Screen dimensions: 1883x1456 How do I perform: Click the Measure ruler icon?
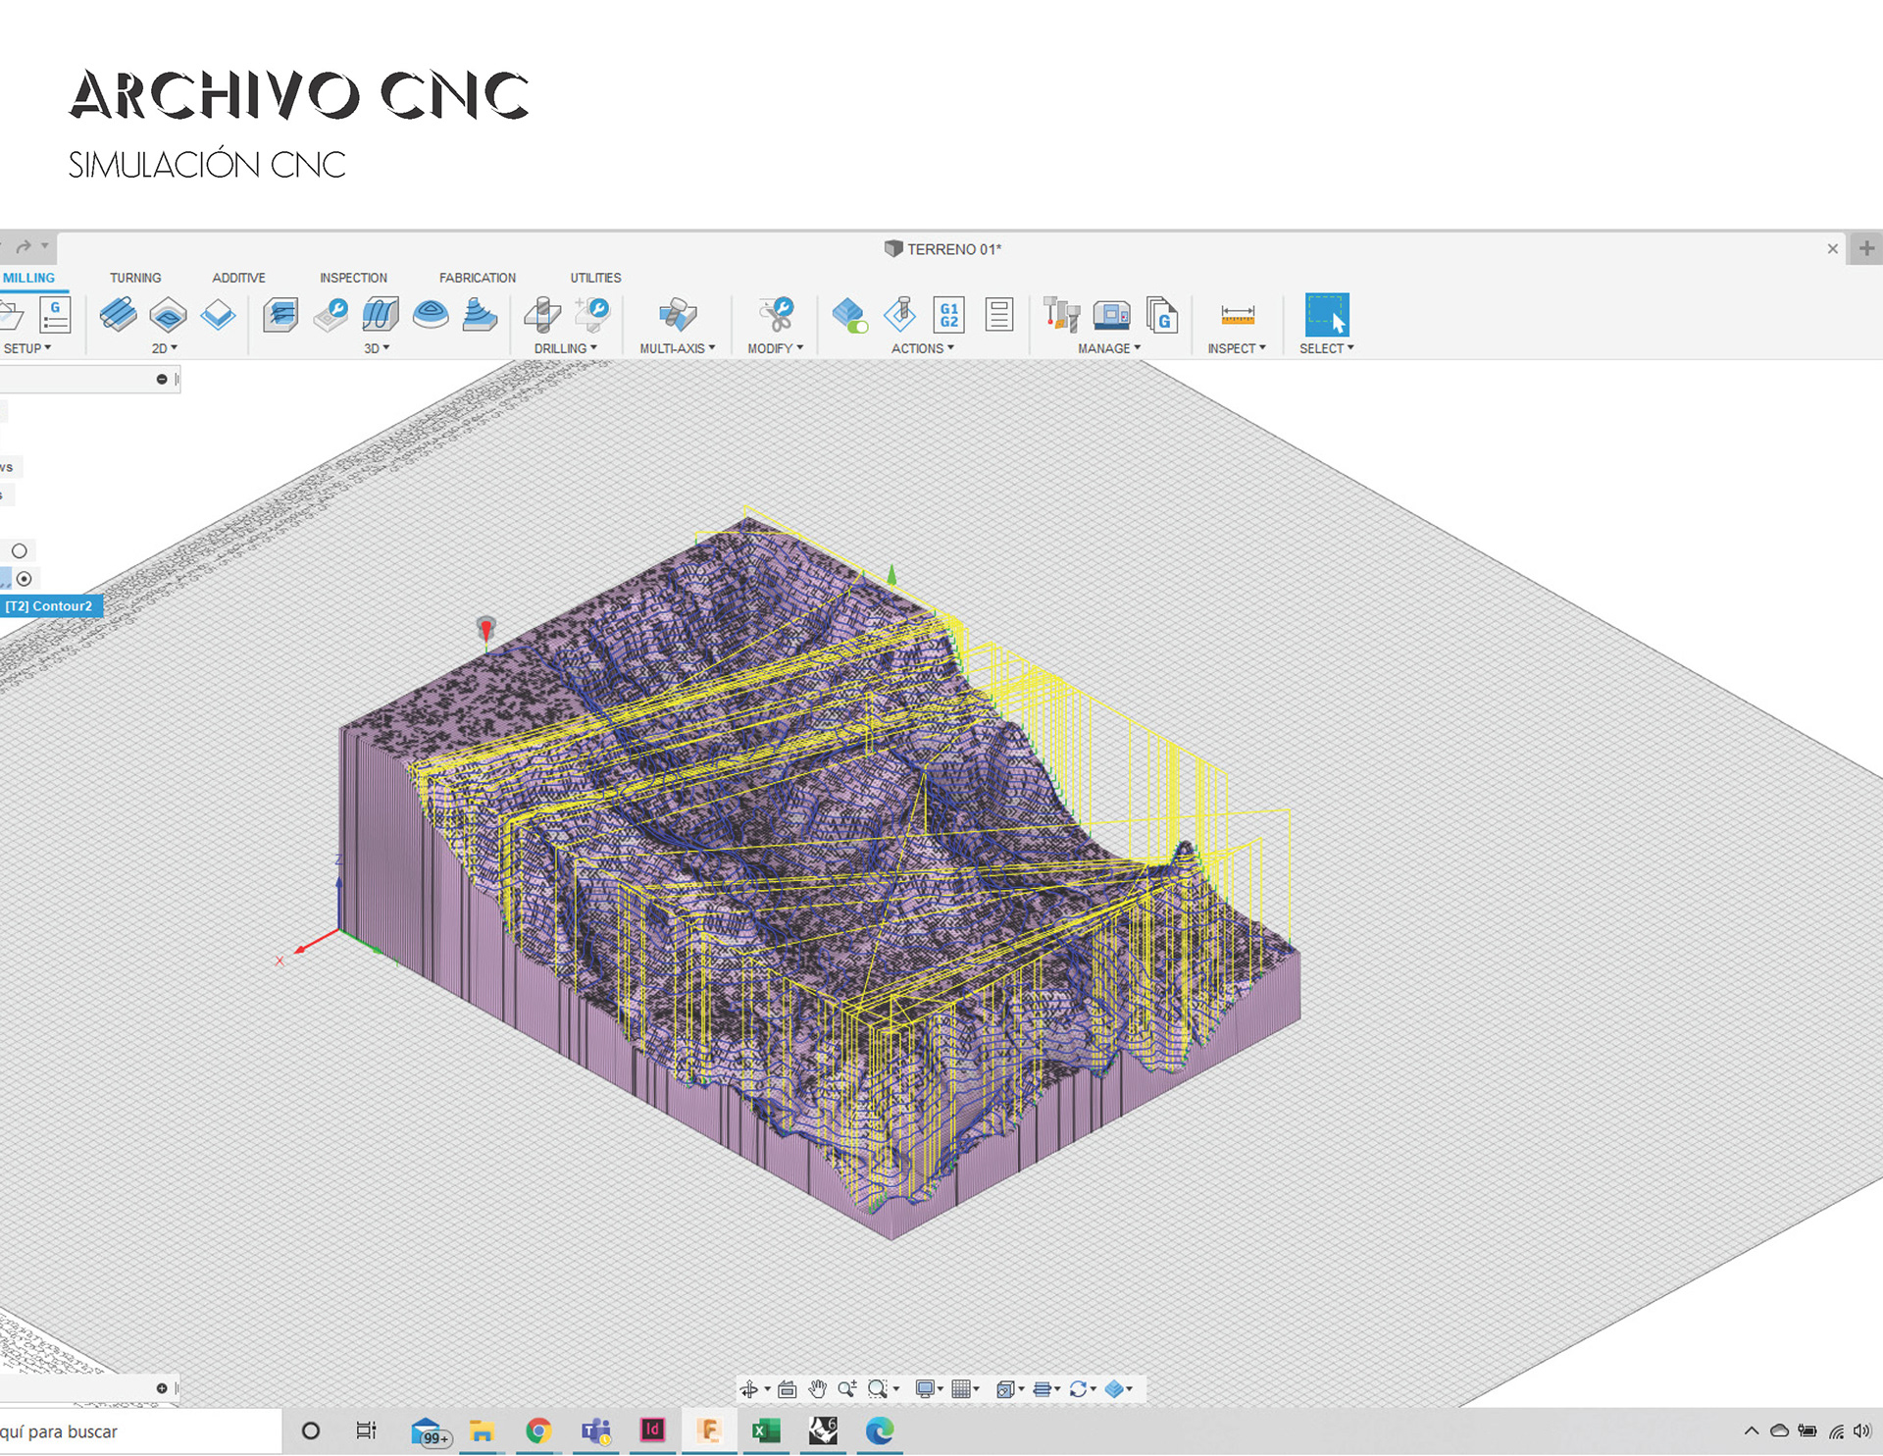1237,315
